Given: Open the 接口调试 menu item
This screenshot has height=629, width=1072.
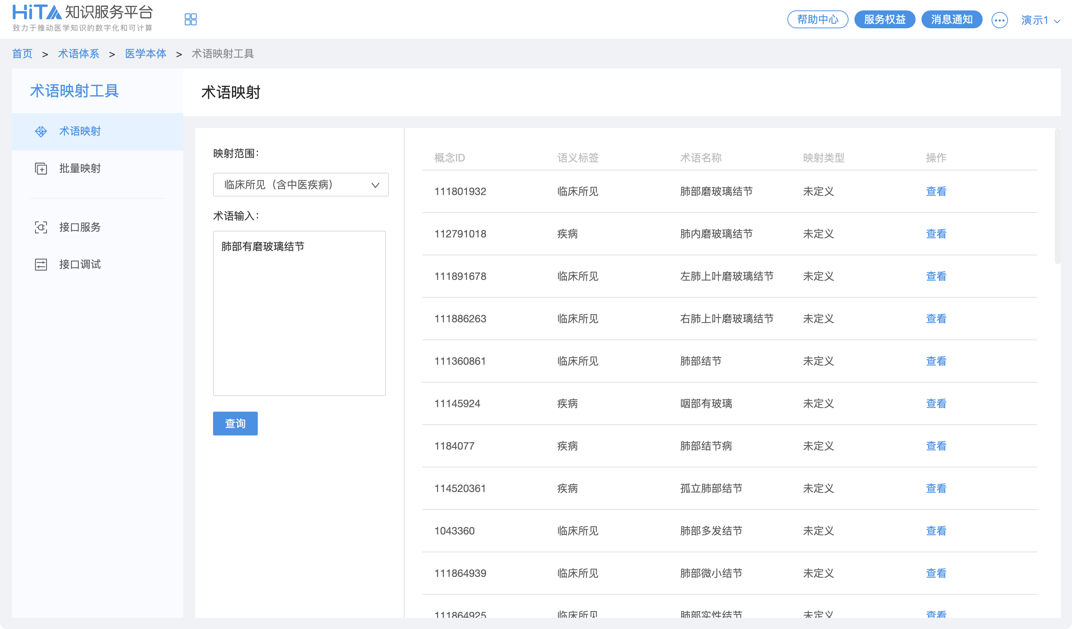Looking at the screenshot, I should [x=80, y=265].
